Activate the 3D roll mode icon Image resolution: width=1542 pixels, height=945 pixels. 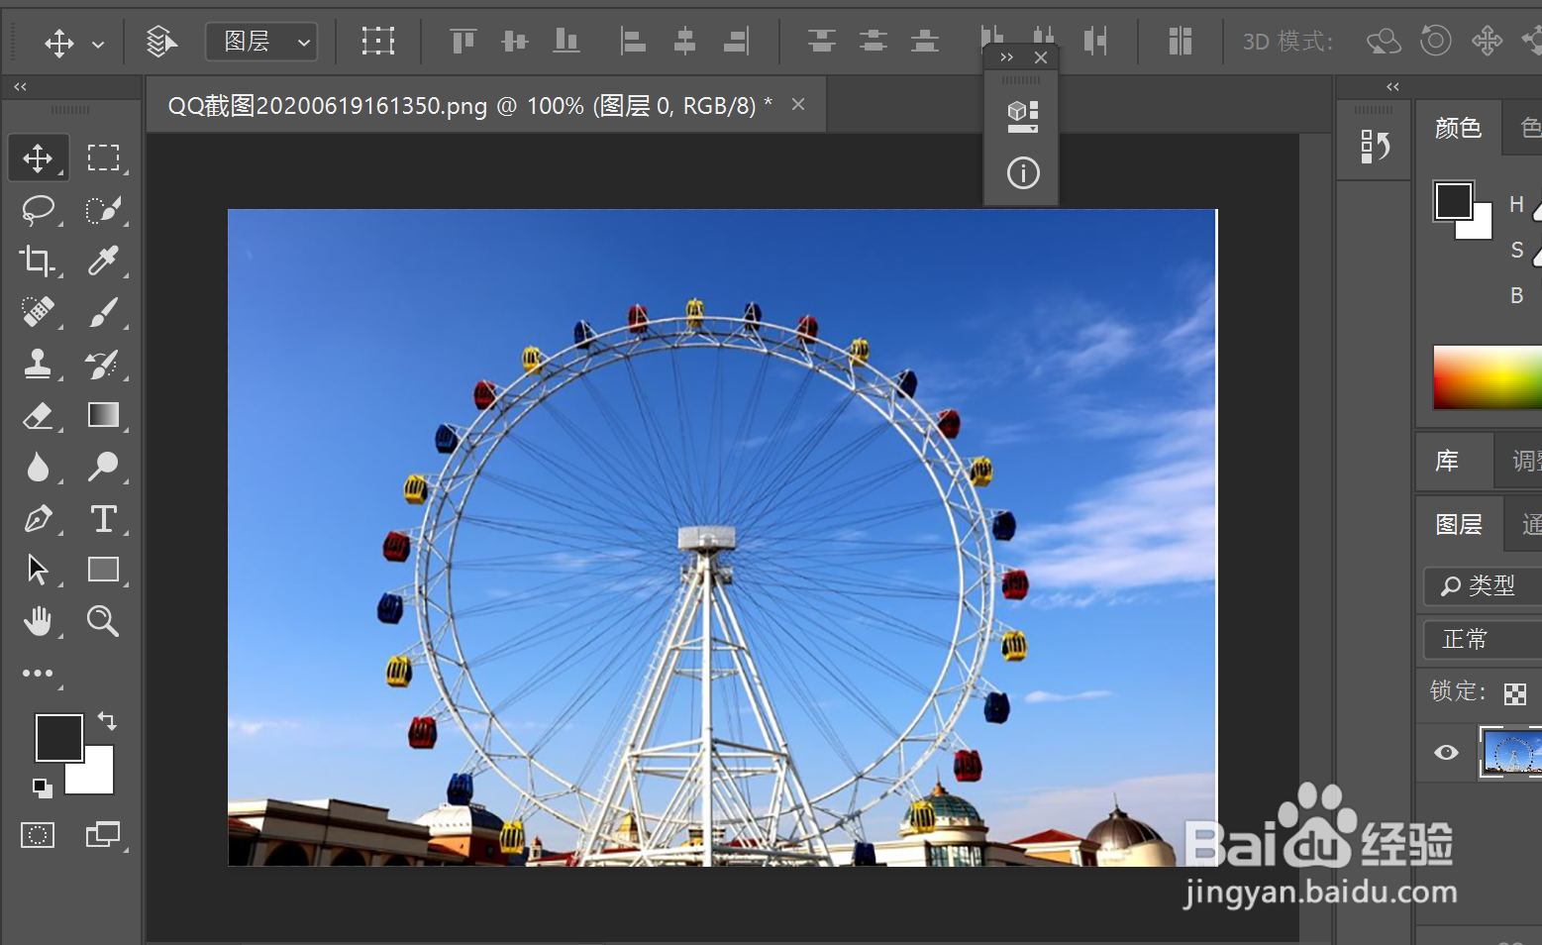[1435, 42]
